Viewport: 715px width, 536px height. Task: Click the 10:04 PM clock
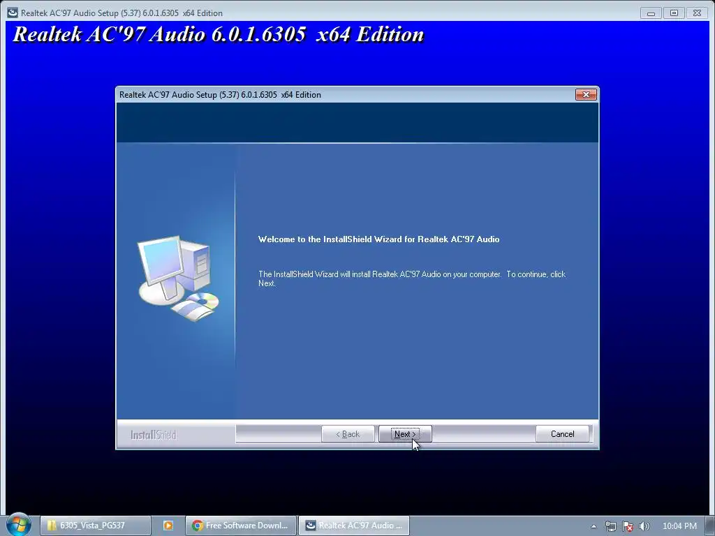(679, 526)
